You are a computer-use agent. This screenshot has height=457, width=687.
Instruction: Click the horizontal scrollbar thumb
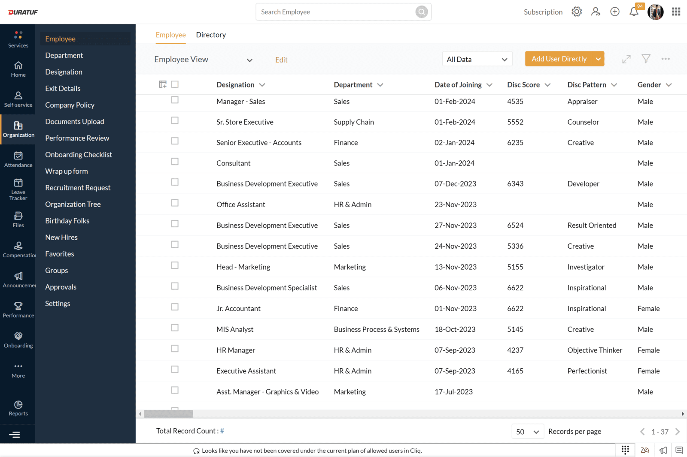(x=168, y=414)
